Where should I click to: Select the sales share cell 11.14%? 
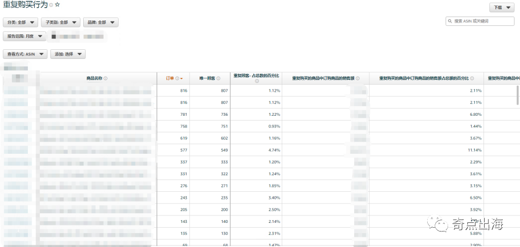(x=474, y=150)
